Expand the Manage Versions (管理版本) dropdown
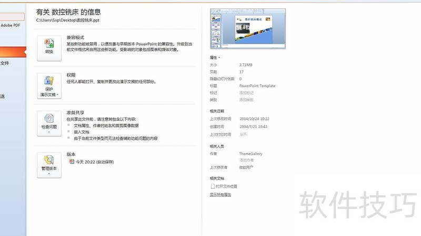Screen dimensions: 421x236 (x=49, y=164)
